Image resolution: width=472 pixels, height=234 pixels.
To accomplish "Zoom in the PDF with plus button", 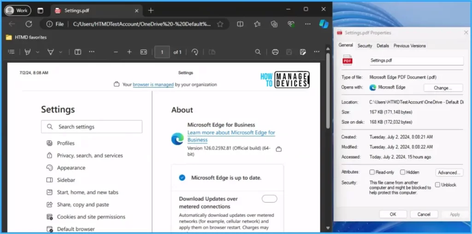I will pos(130,52).
